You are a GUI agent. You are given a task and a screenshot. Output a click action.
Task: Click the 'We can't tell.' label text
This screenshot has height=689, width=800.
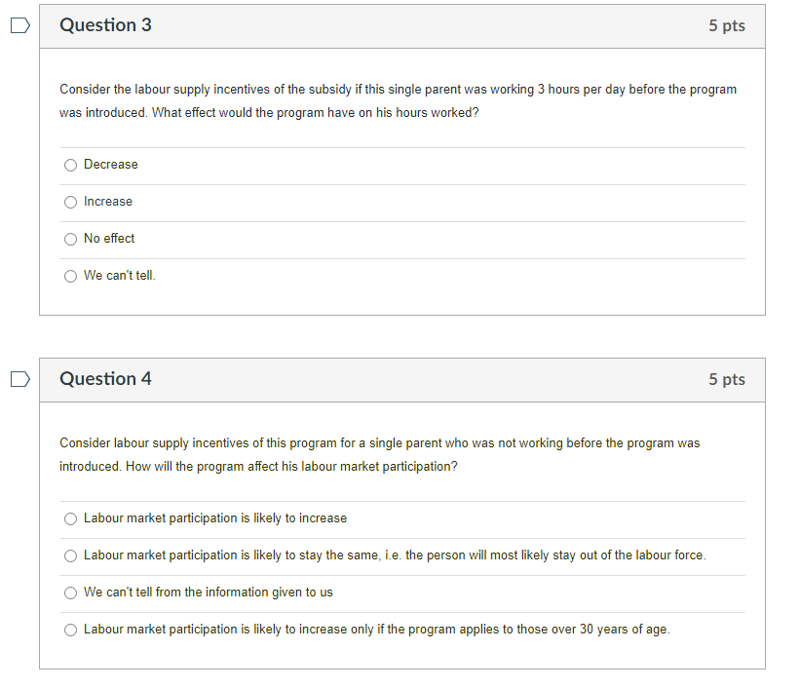pyautogui.click(x=120, y=276)
